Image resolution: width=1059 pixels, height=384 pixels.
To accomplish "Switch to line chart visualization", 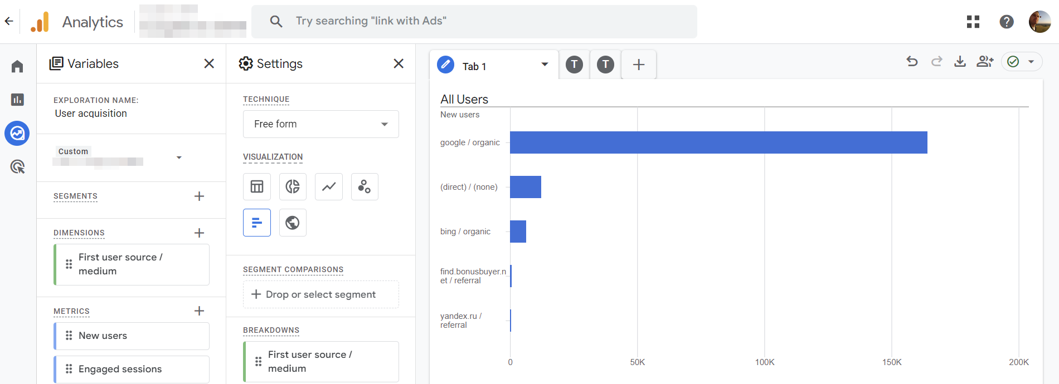I will pyautogui.click(x=329, y=186).
